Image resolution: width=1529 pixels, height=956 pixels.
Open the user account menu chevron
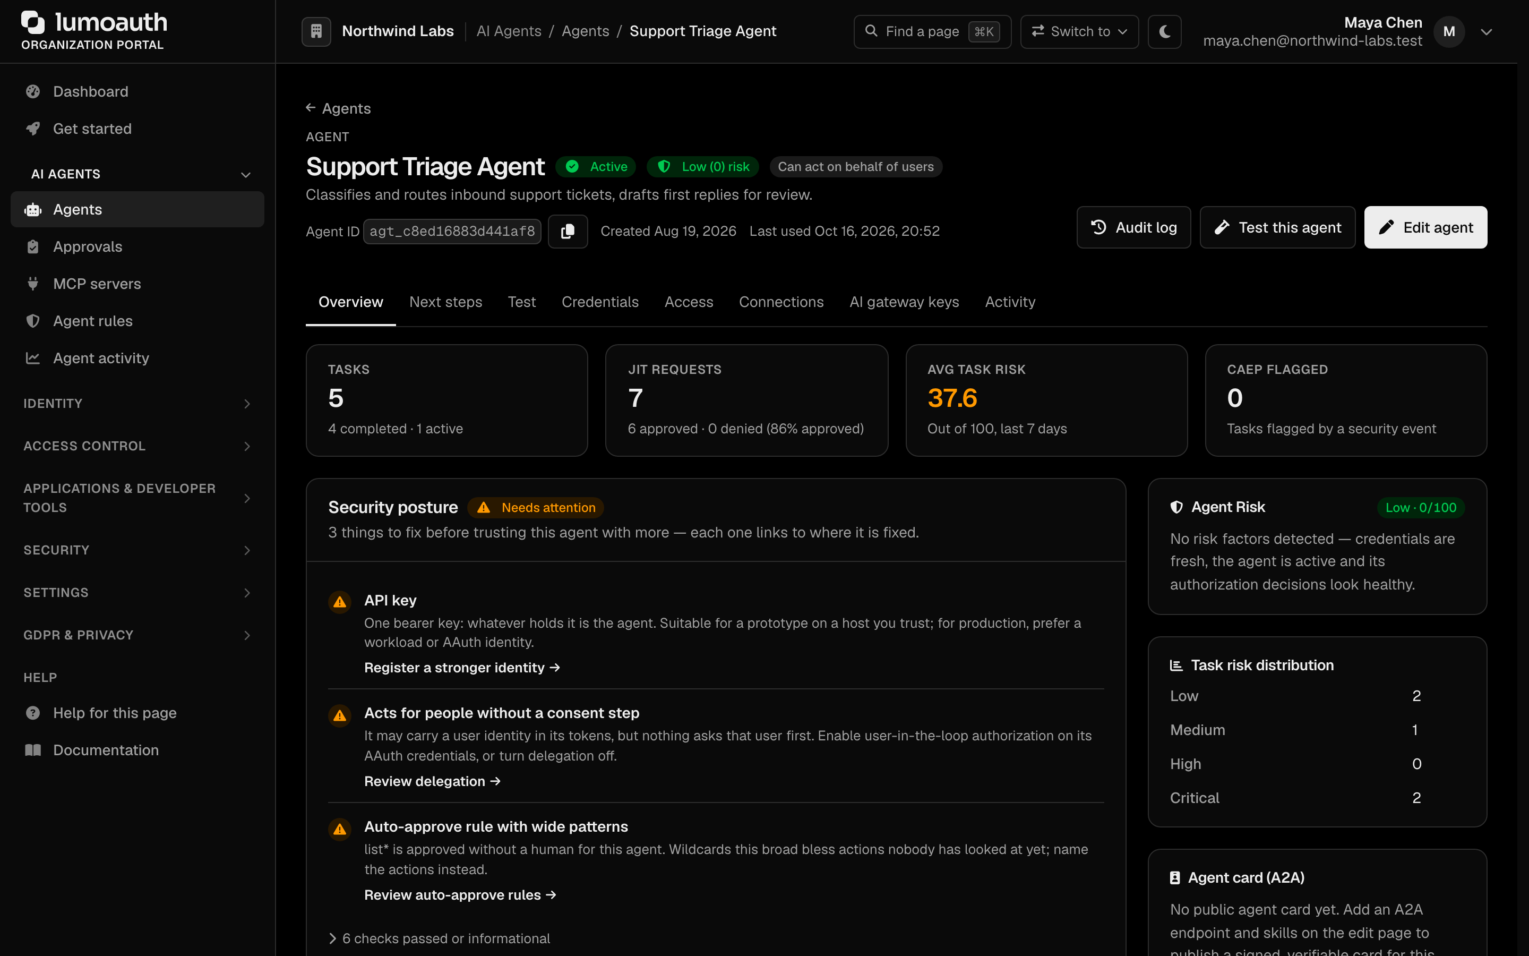pos(1486,32)
